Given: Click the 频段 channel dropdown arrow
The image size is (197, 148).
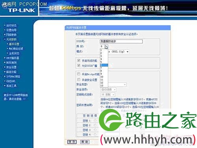Looking at the screenshot, I should click(x=106, y=47).
